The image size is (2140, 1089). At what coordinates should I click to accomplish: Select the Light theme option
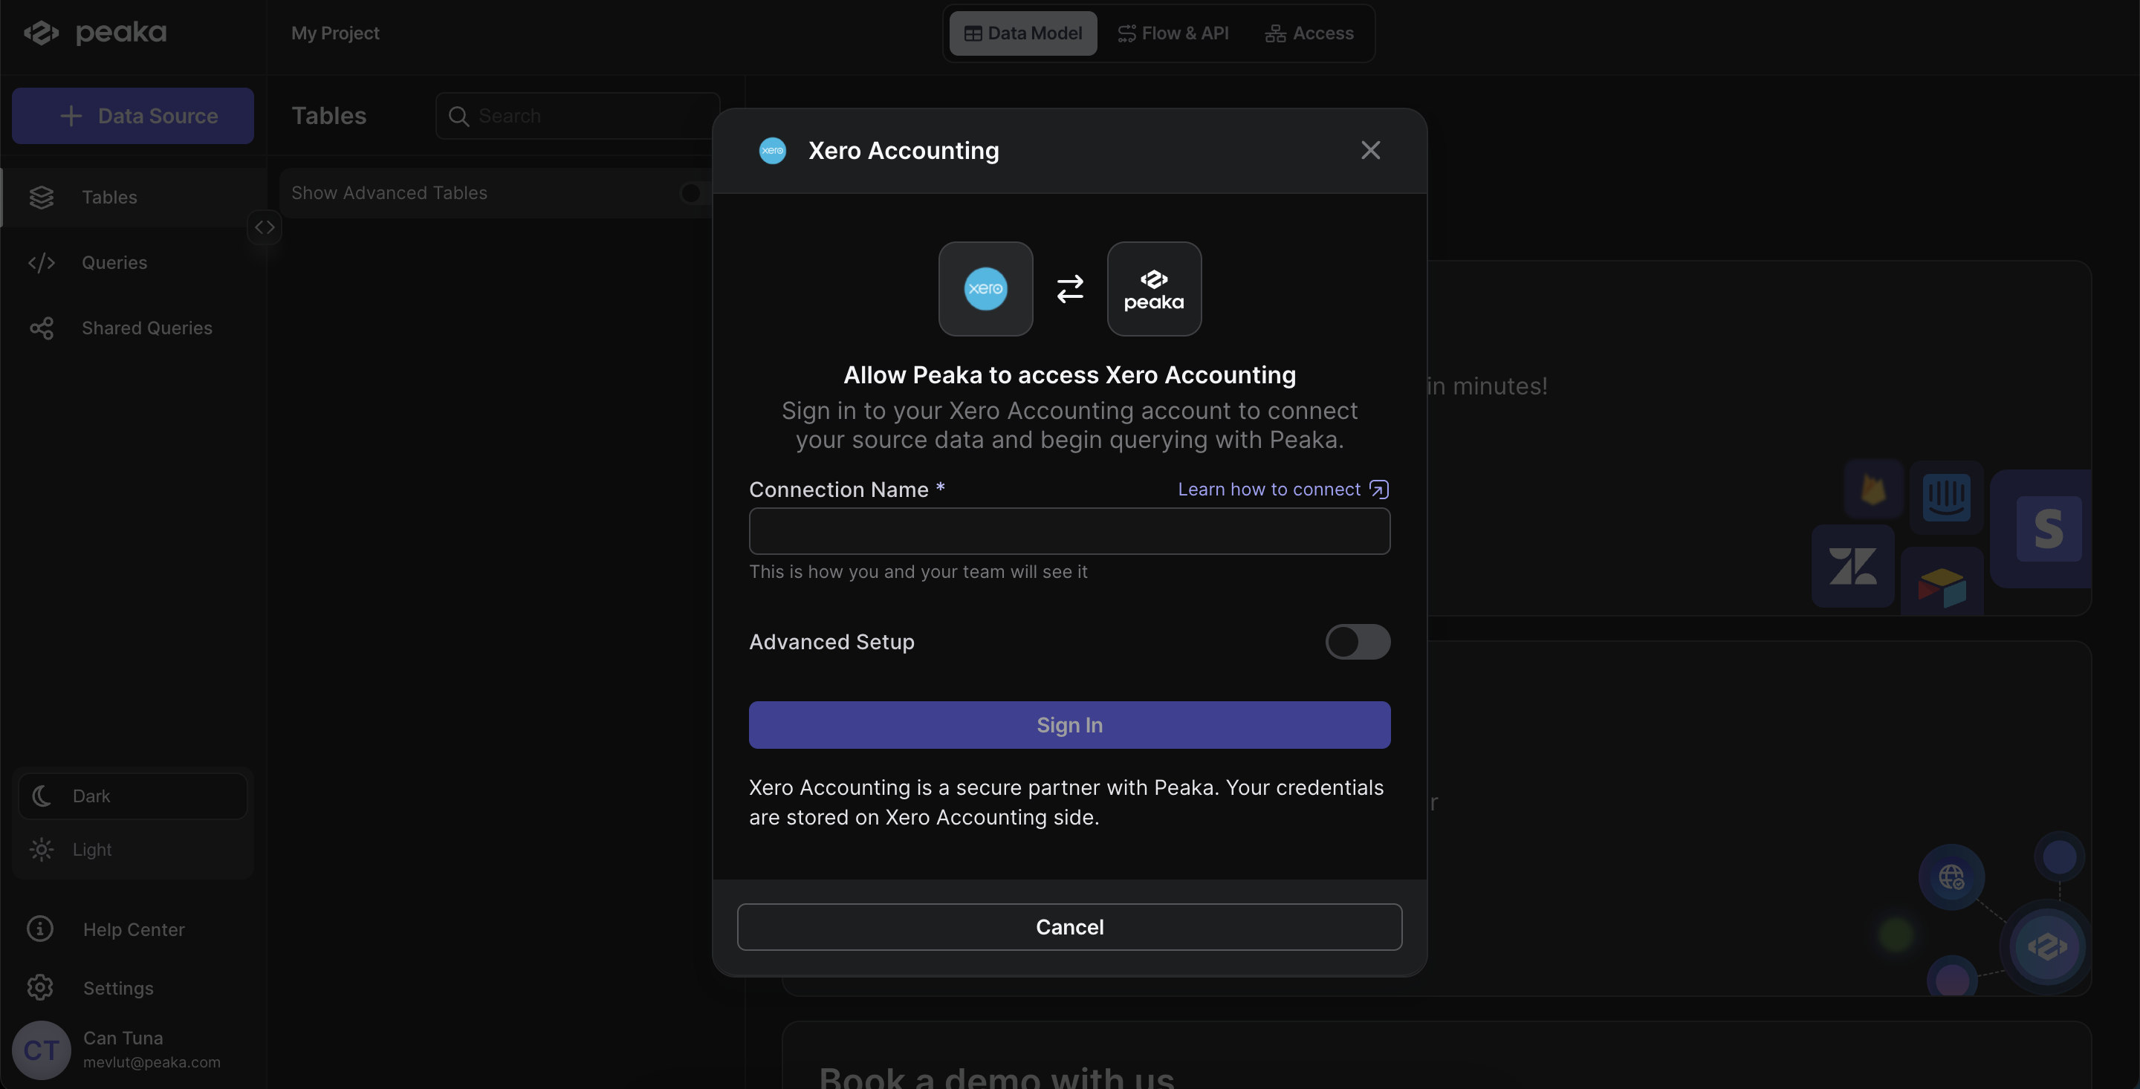133,849
